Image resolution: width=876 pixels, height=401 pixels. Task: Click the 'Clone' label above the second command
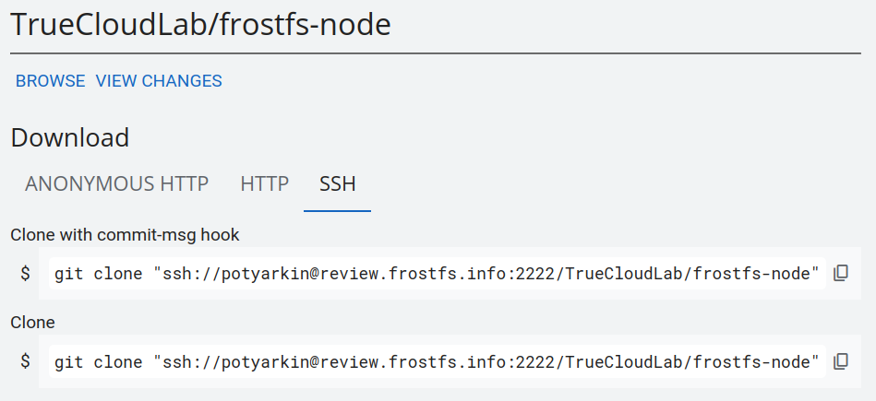[33, 323]
